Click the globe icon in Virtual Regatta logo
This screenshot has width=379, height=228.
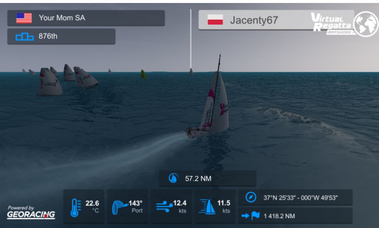(366, 24)
